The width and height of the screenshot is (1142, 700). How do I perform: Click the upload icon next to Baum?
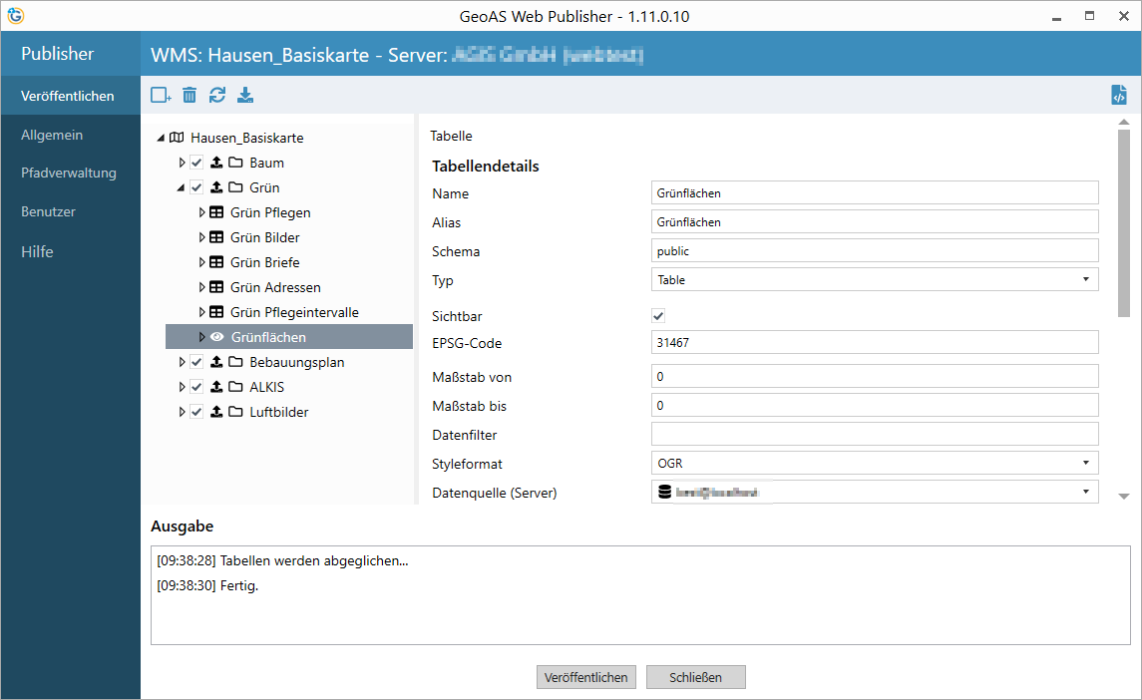(x=216, y=162)
